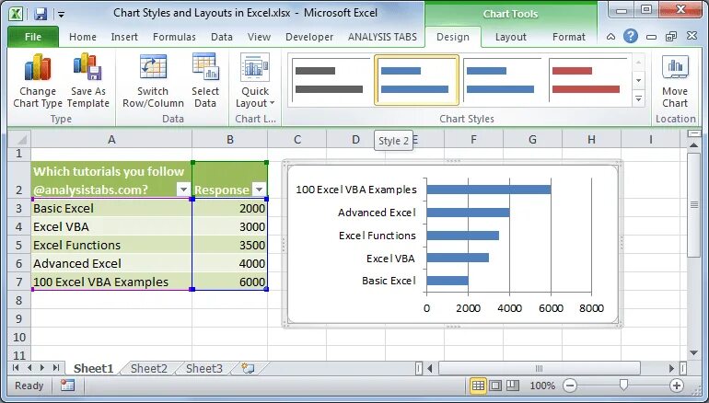Select Sheet1 worksheet tab
Image resolution: width=709 pixels, height=403 pixels.
(x=94, y=369)
